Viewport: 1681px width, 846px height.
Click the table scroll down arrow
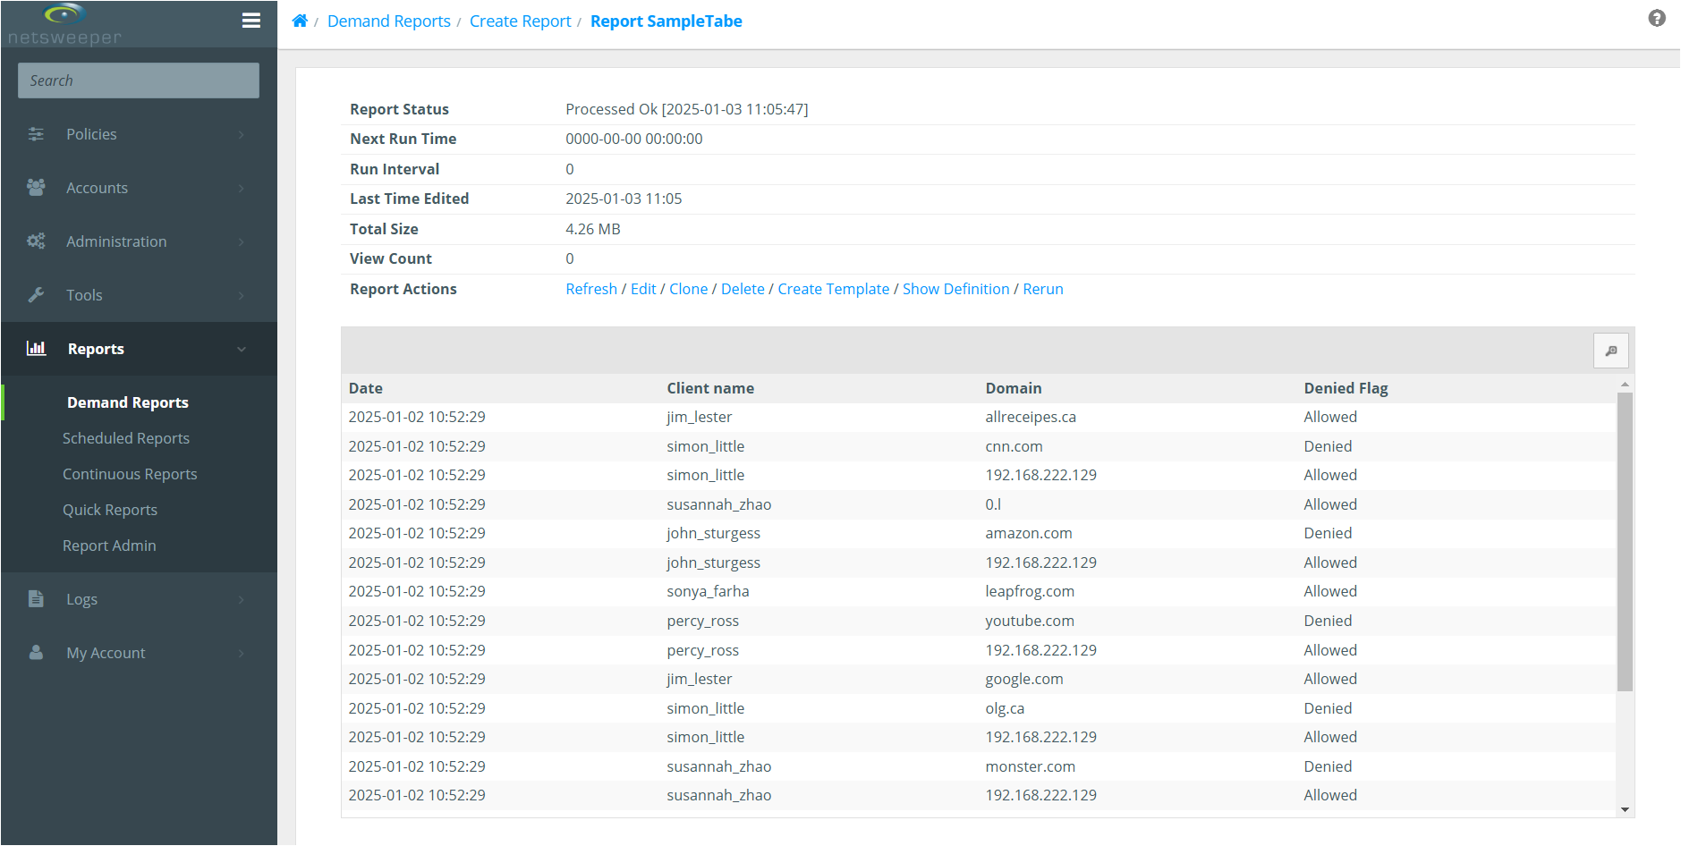[x=1625, y=810]
